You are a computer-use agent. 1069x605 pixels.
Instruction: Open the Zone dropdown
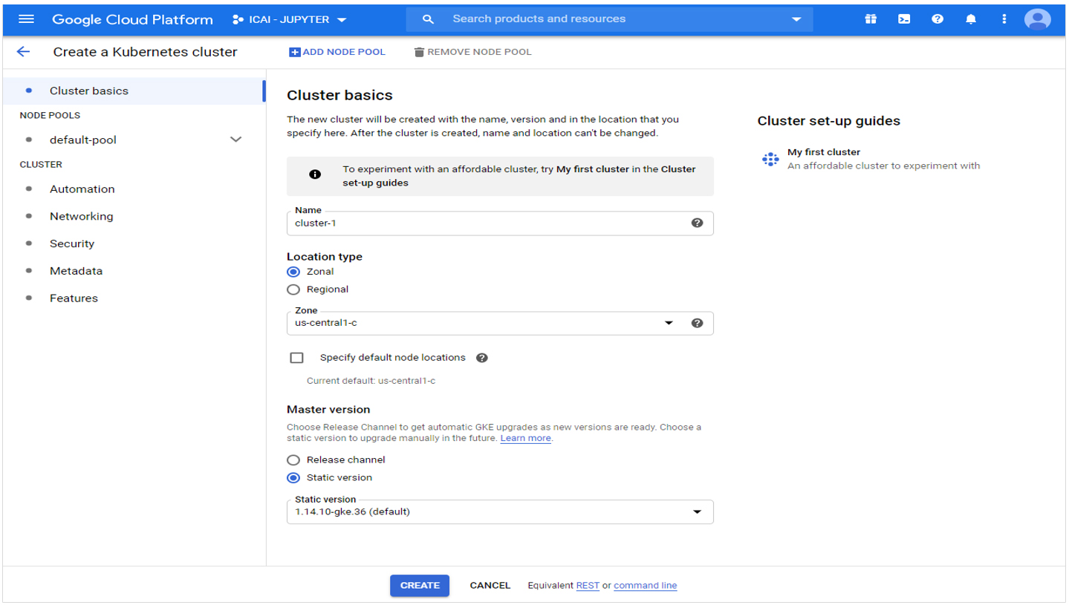coord(667,323)
